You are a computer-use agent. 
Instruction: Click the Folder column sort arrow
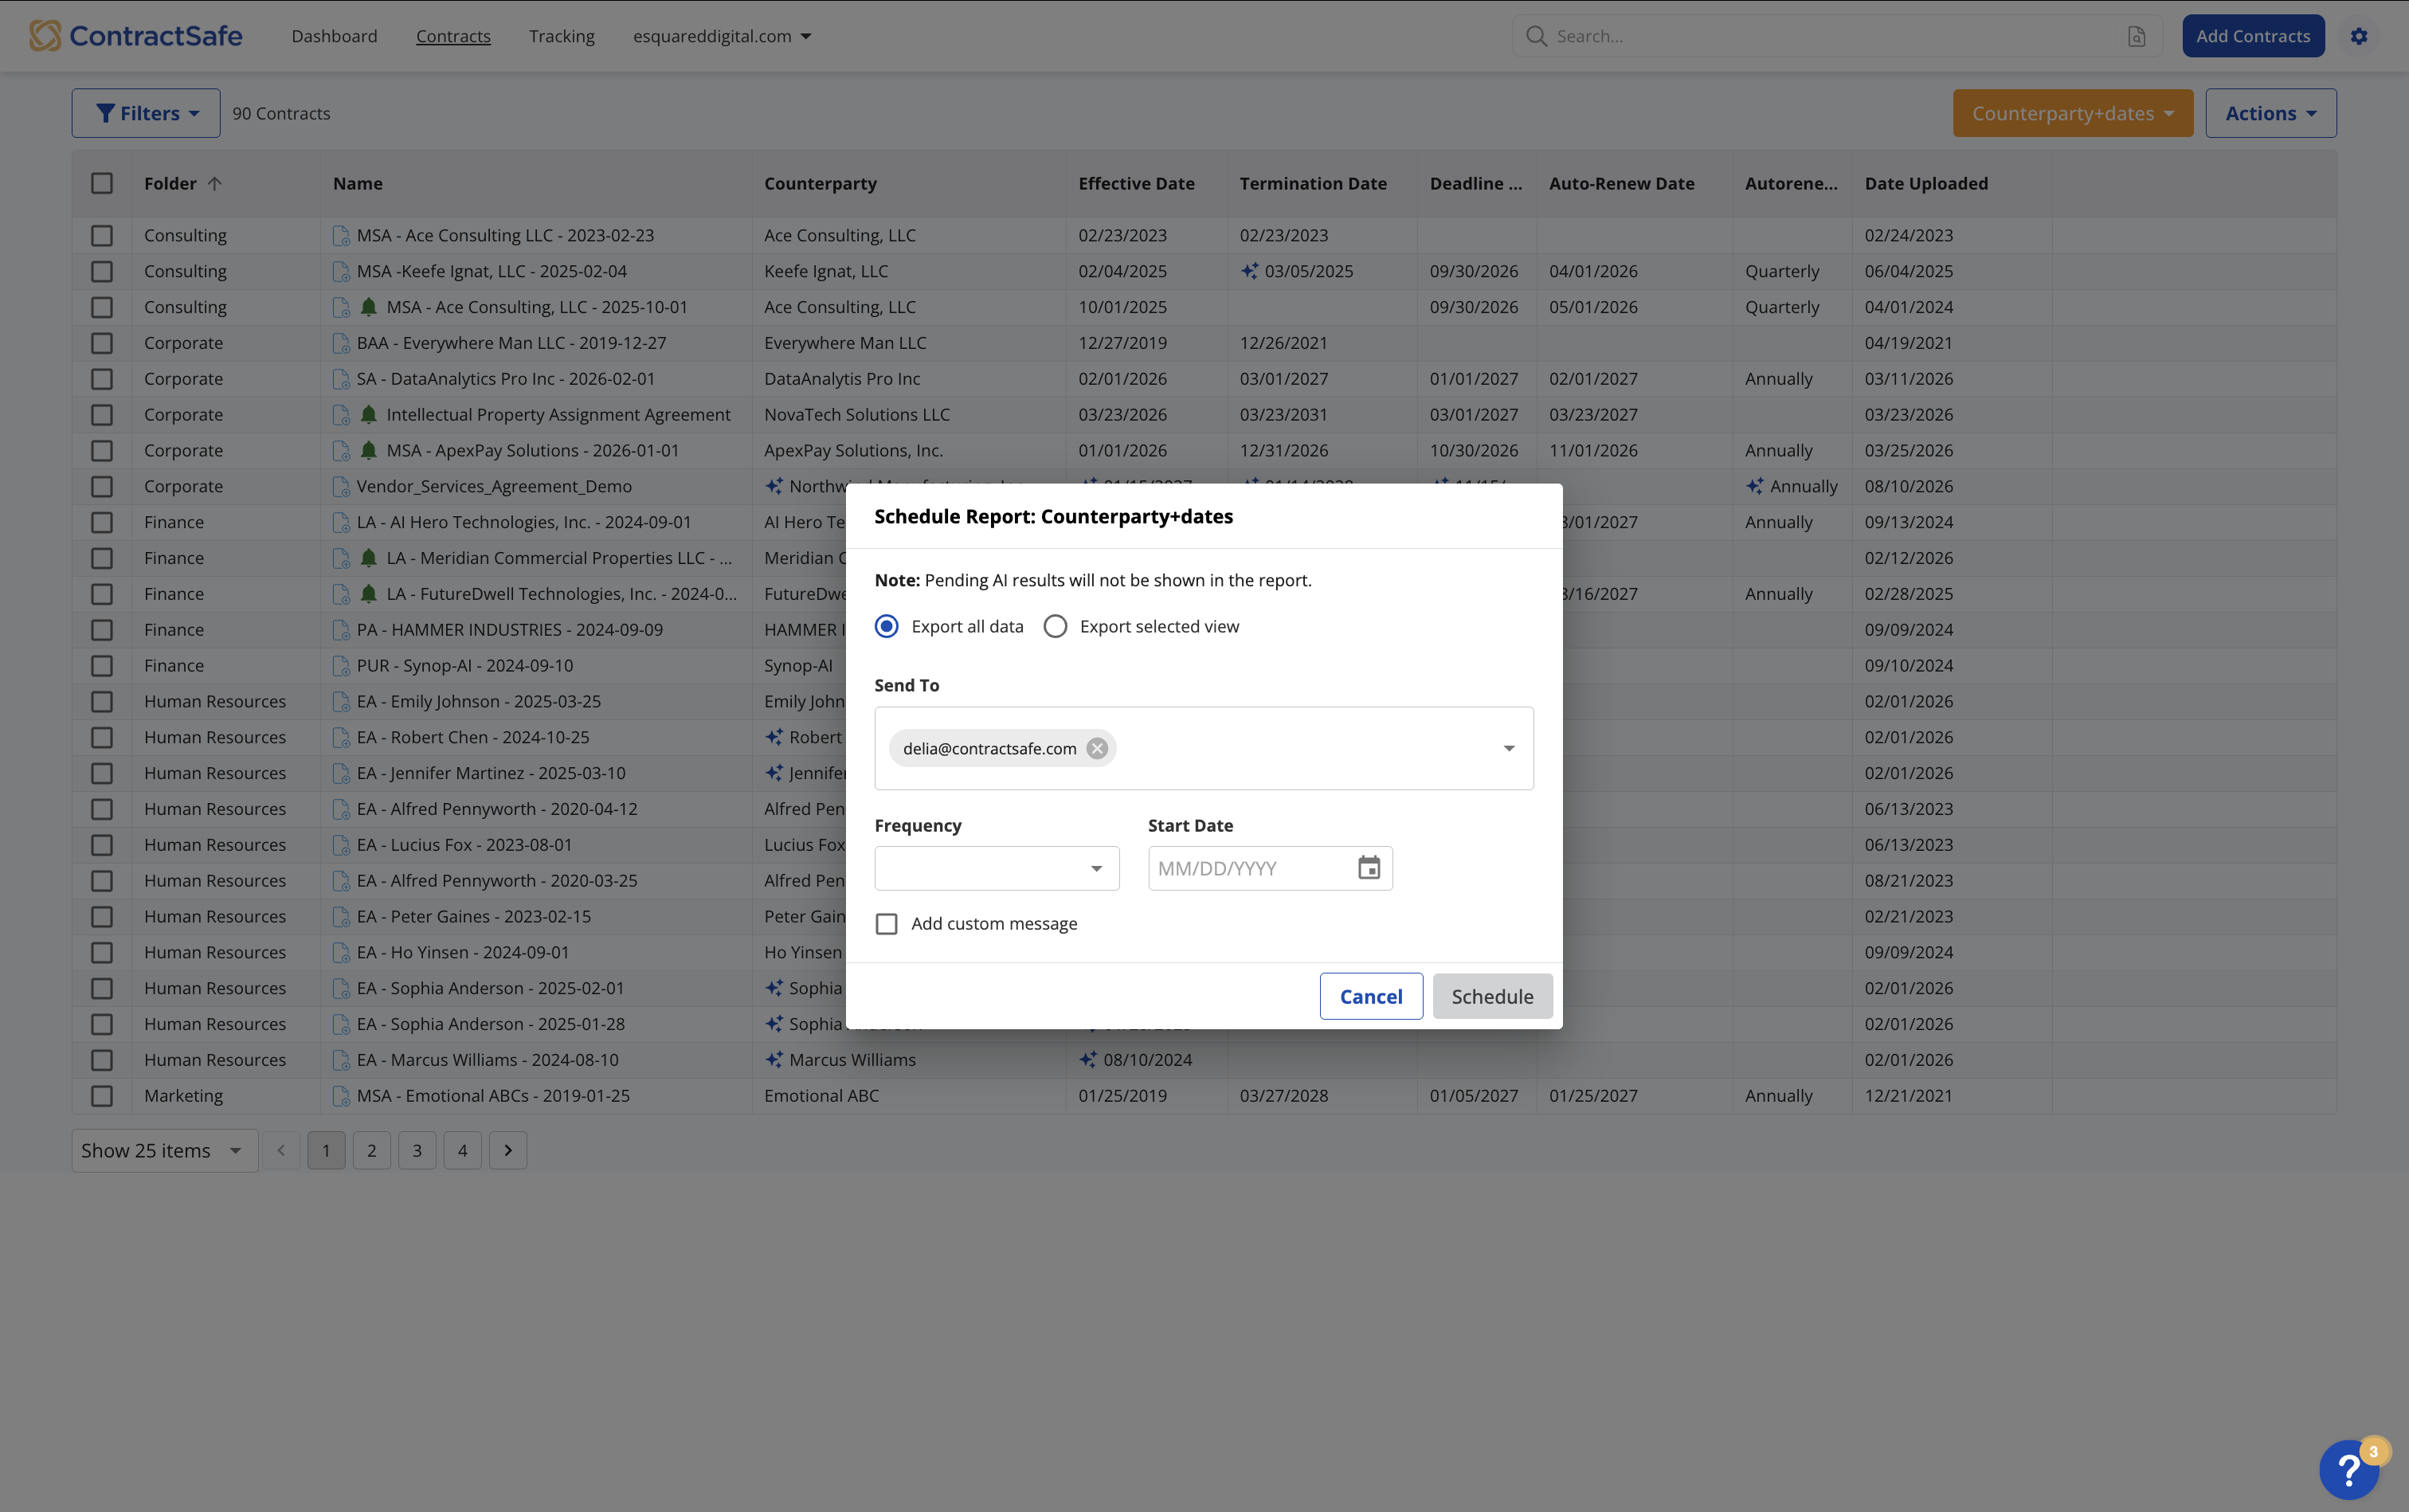(x=214, y=183)
